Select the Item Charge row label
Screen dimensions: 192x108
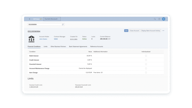(x=33, y=73)
